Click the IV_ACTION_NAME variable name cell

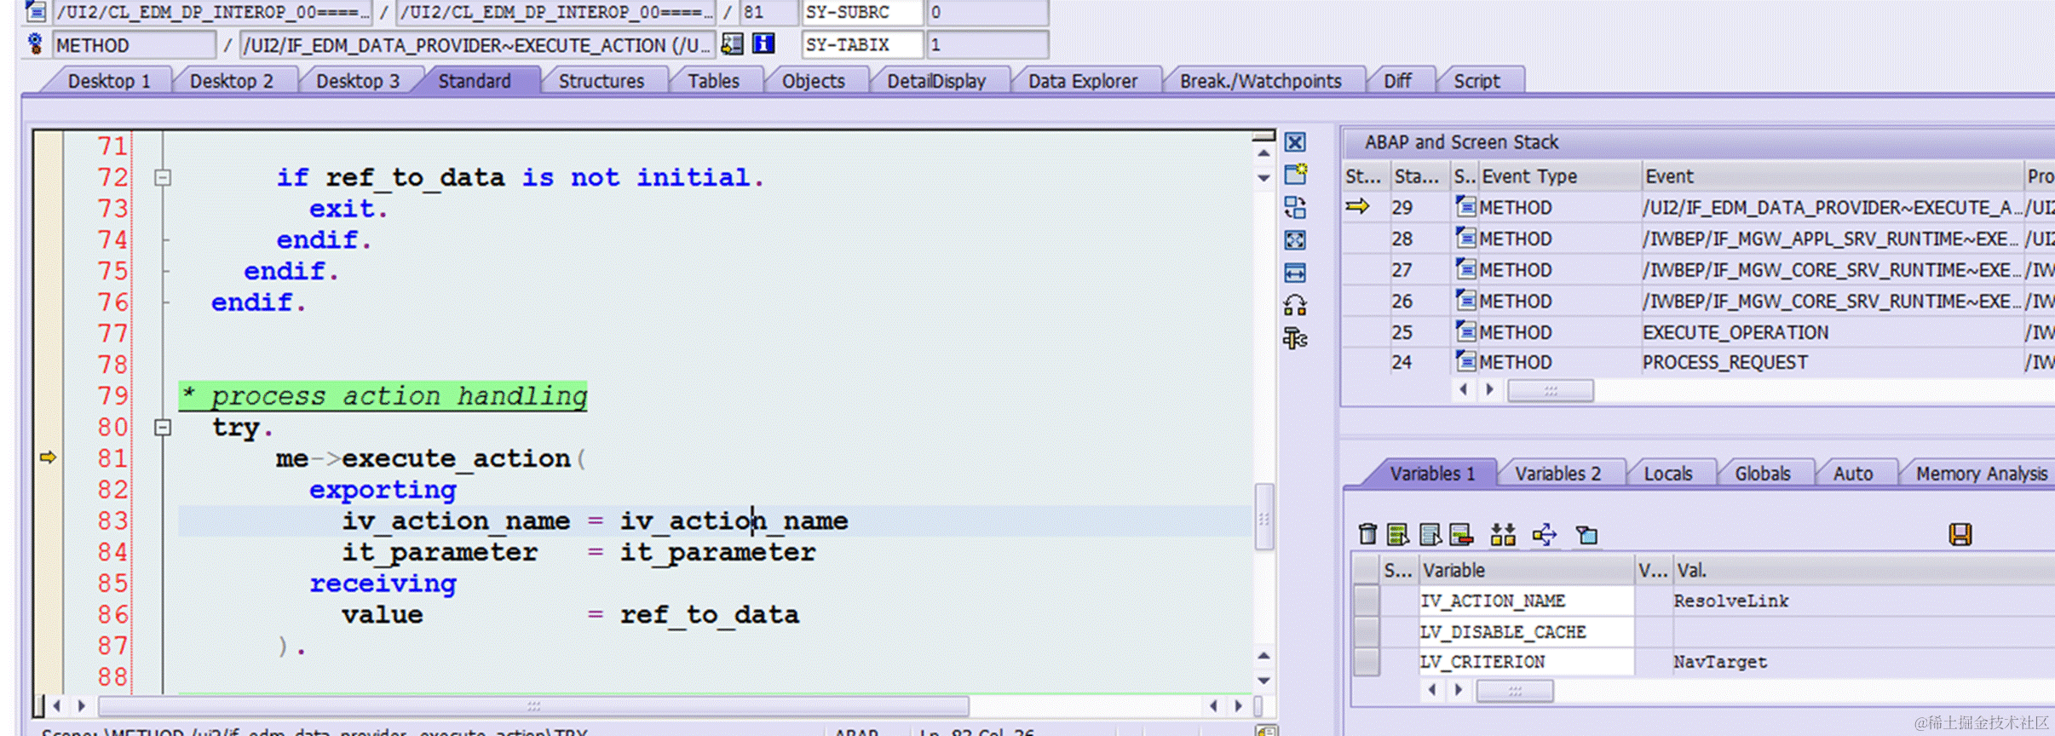click(1527, 601)
